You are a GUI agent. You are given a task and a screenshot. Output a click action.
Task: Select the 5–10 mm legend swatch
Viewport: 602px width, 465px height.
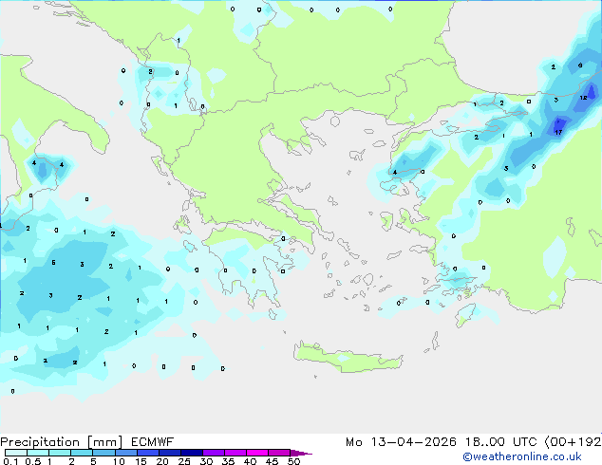tap(103, 453)
